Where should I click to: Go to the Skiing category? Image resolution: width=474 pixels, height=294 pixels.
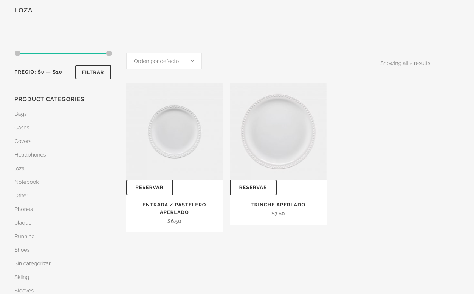(22, 277)
